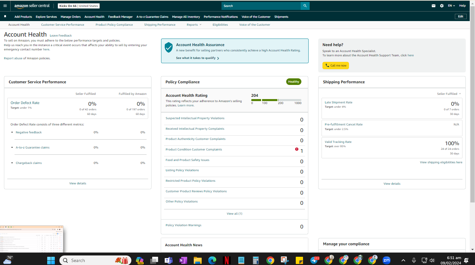This screenshot has width=475, height=265.
Task: Click the Leave Feedback link
Action: click(x=61, y=36)
